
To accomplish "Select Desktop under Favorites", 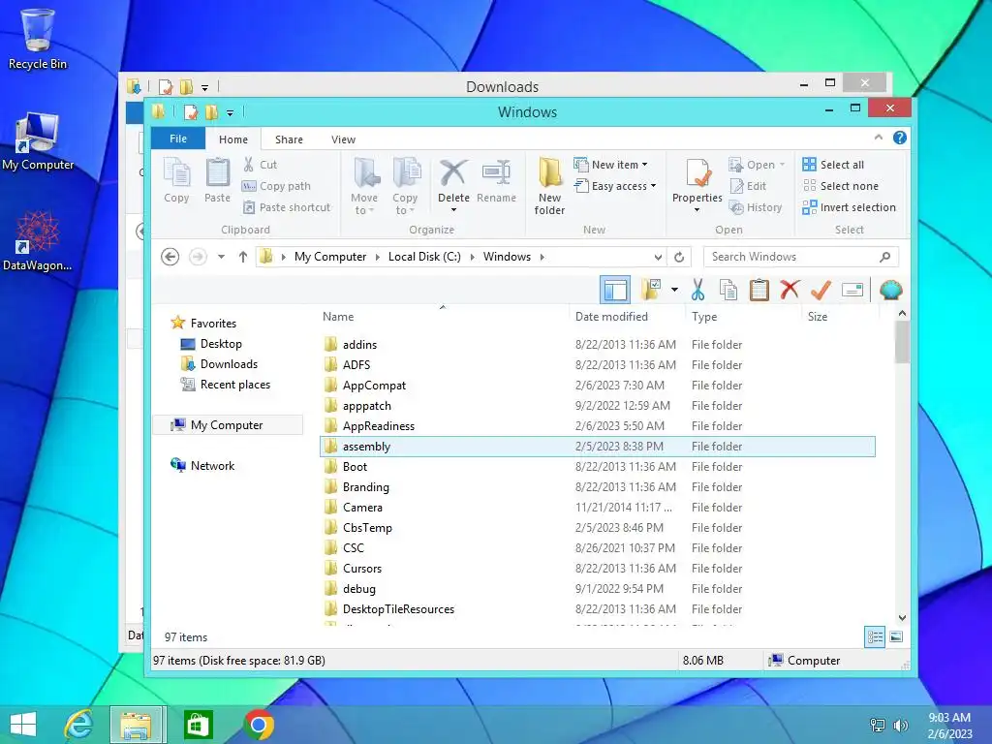I will [221, 344].
